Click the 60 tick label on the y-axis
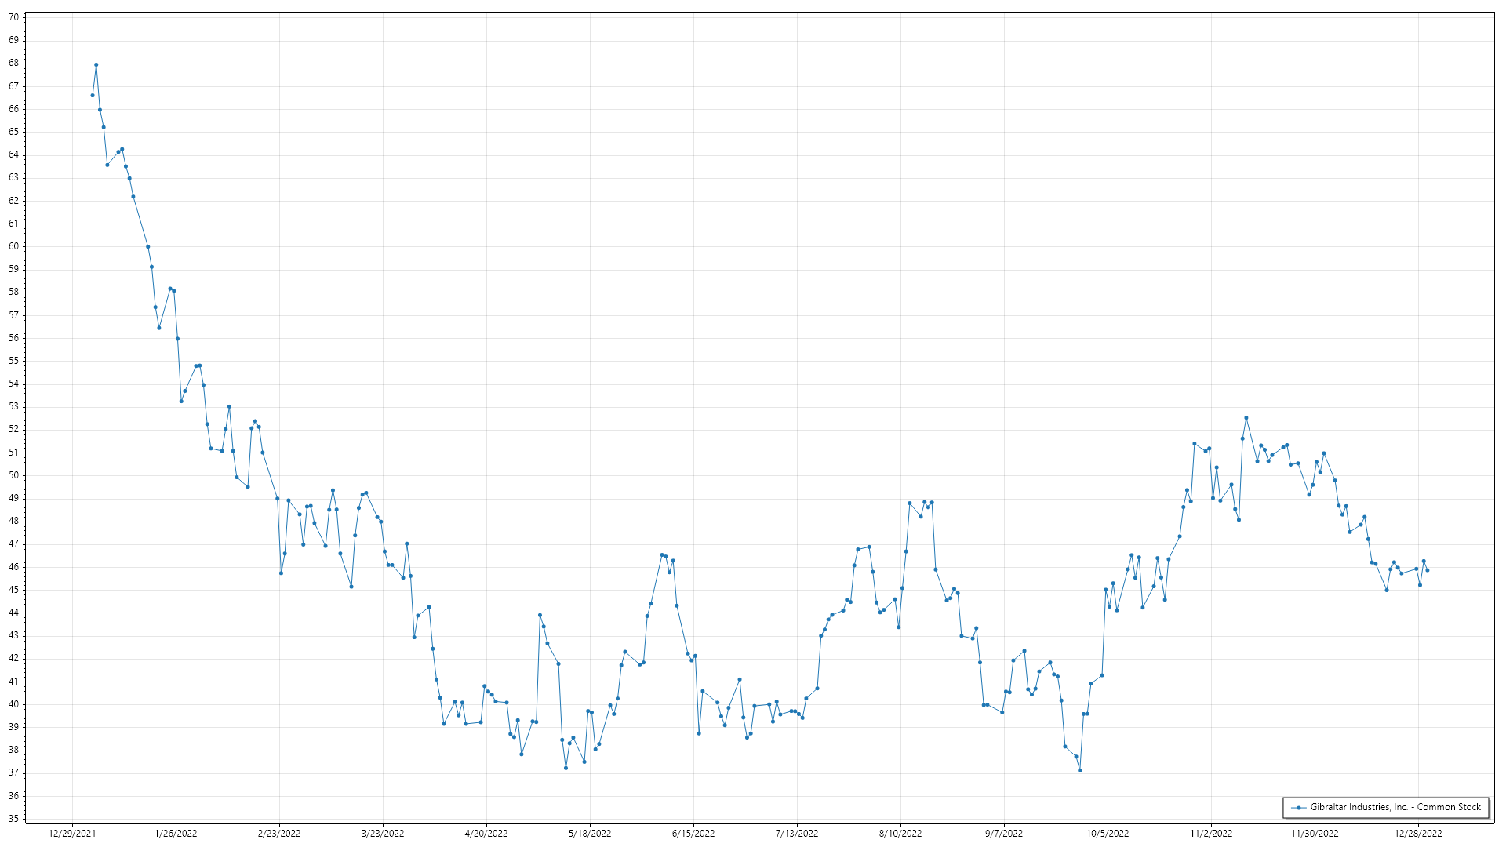 pyautogui.click(x=14, y=246)
